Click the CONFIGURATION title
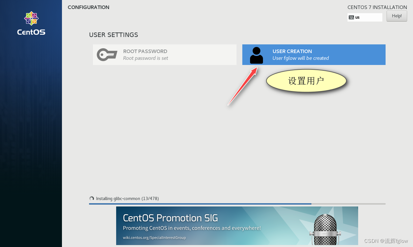 (x=88, y=7)
